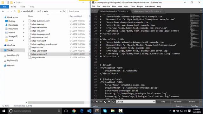Select This PC in navigation pane
Image resolution: width=203 pixels, height=114 pixels.
tap(10, 50)
